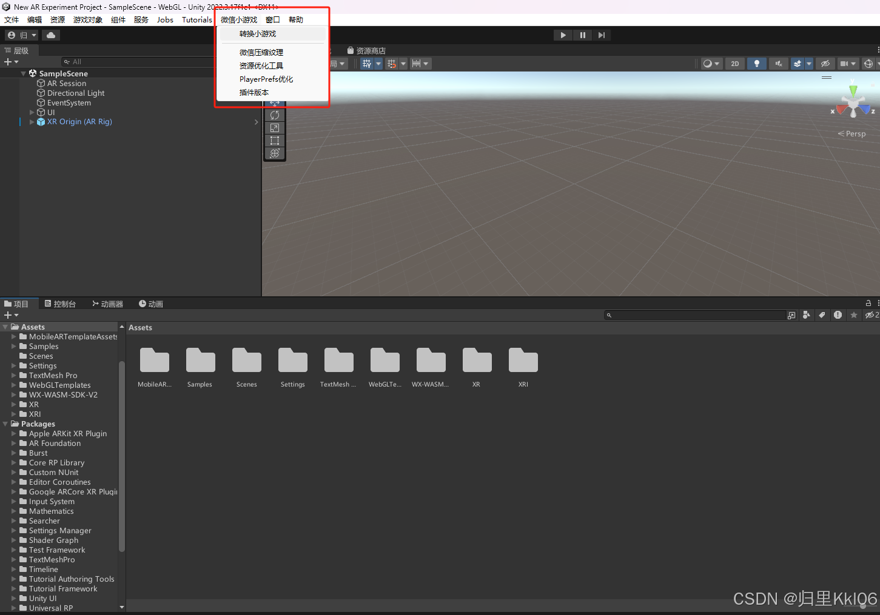880x615 pixels.
Task: Open the Tutorials menu
Action: (x=197, y=20)
